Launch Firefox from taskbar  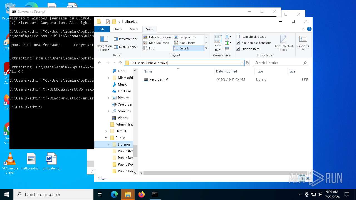(142, 194)
